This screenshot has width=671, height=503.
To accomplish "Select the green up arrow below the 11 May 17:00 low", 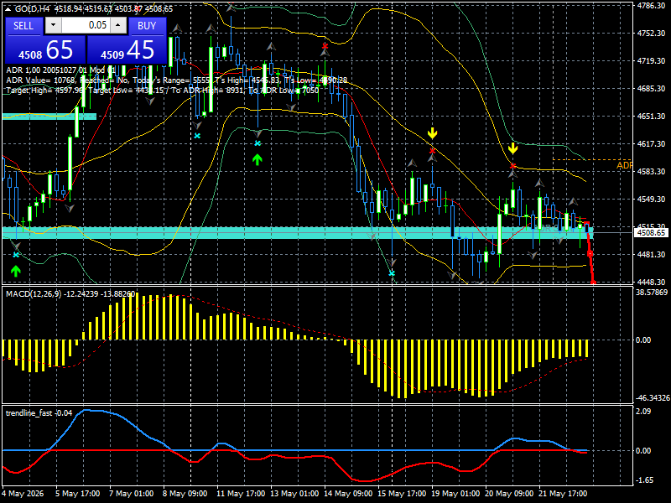I will [257, 159].
